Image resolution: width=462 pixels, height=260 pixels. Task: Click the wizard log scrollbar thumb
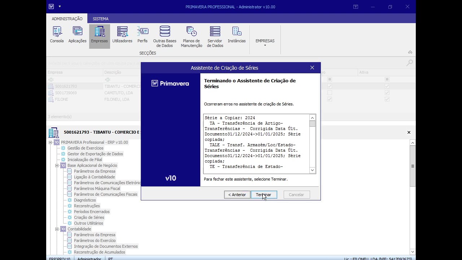point(312,124)
